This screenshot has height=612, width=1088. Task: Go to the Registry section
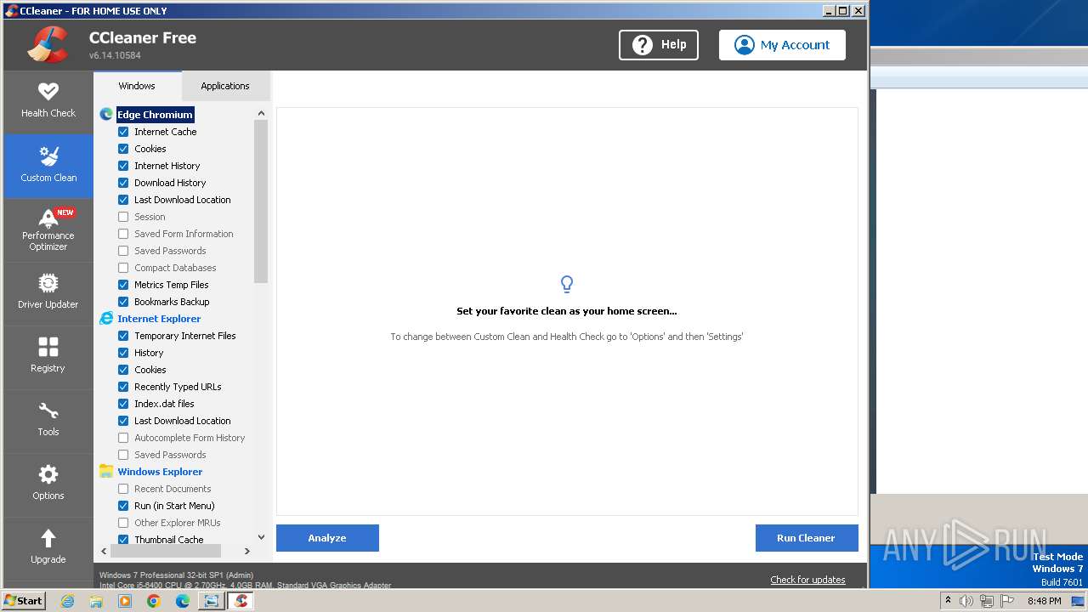[48, 356]
